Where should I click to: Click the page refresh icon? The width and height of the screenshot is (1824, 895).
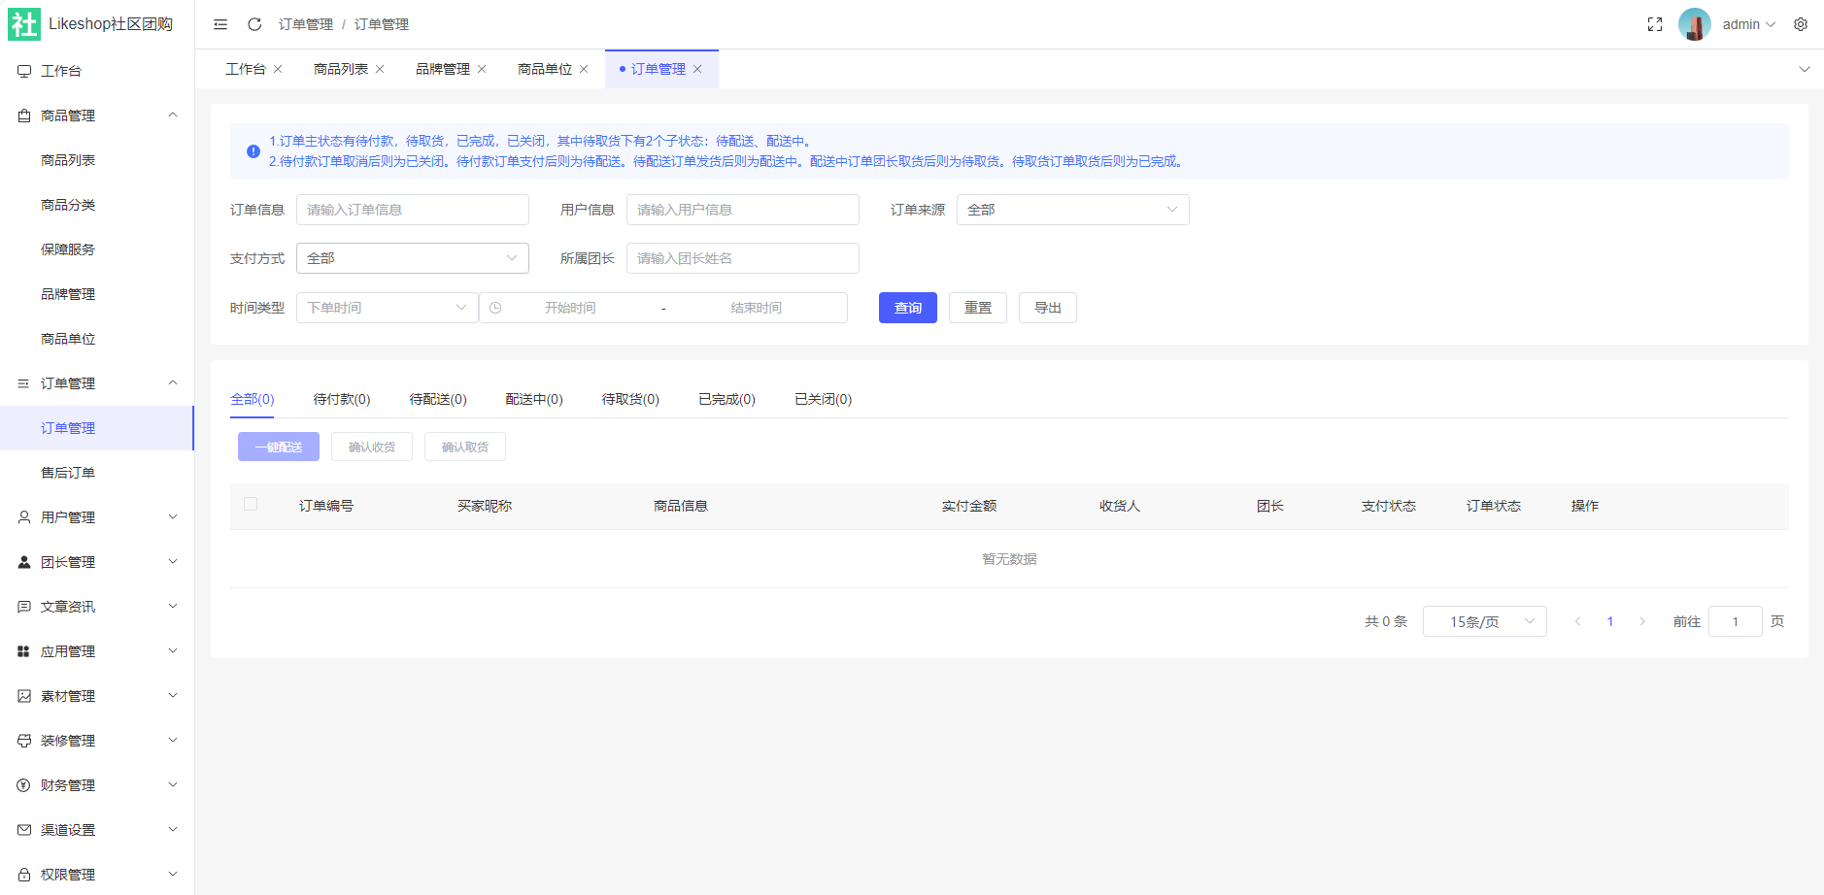click(254, 24)
